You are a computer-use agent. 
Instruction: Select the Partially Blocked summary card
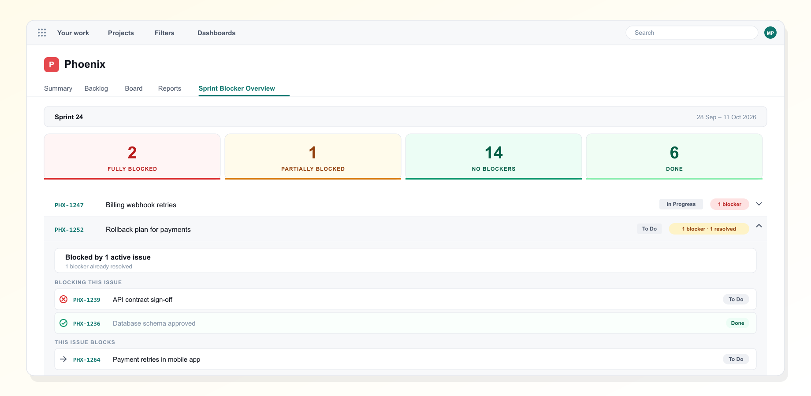(x=313, y=157)
